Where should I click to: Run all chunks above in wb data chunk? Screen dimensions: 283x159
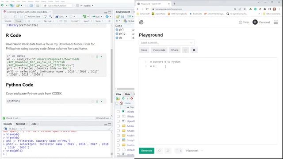(x=97, y=57)
